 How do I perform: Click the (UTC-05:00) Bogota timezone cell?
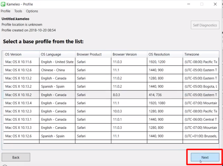point(201,87)
